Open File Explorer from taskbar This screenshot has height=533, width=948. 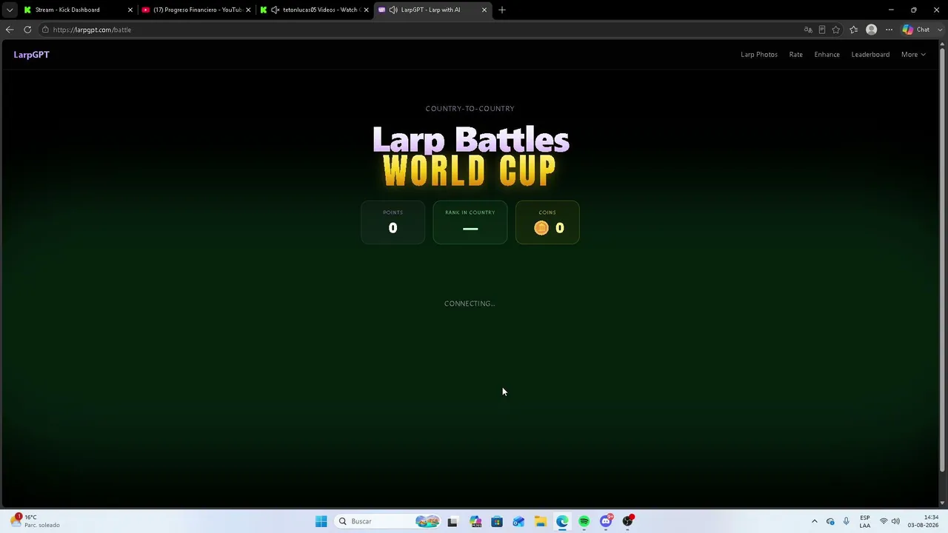click(541, 521)
